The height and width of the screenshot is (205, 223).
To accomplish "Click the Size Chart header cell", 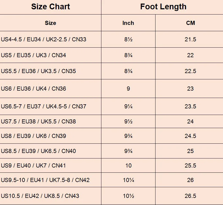I will [51, 7].
